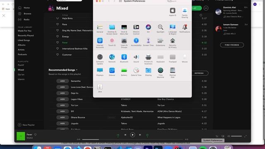Add Ghana Bounce to playlist
This screenshot has width=265, height=149.
[63, 118]
